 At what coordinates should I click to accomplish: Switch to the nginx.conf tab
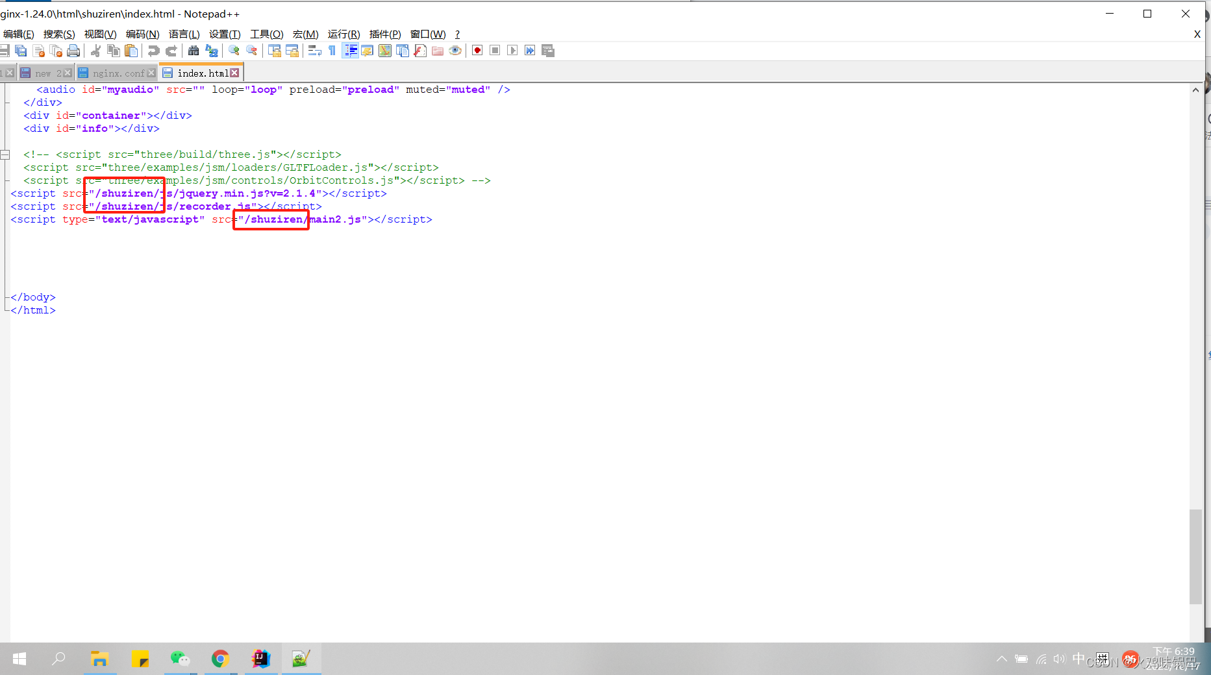click(x=116, y=73)
